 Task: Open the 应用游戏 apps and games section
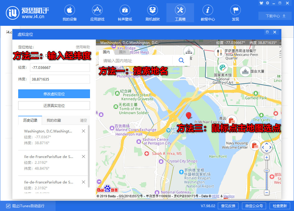97,13
